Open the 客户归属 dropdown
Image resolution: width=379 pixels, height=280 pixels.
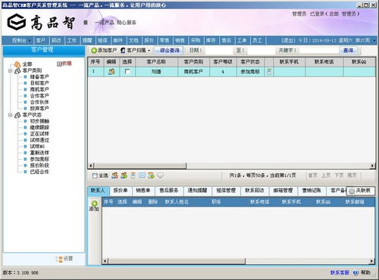coord(136,51)
